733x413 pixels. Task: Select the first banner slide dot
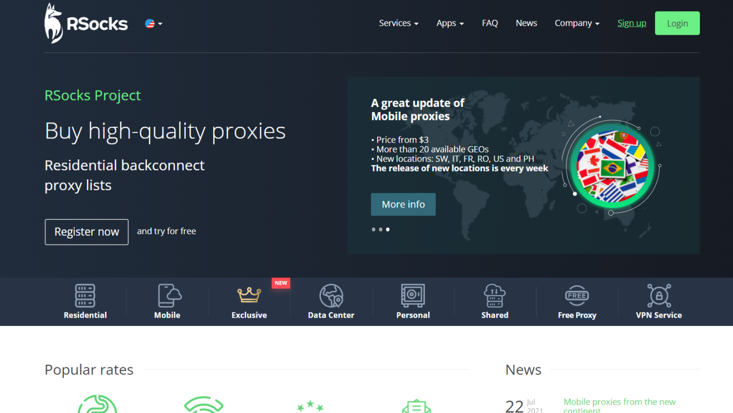click(x=373, y=230)
